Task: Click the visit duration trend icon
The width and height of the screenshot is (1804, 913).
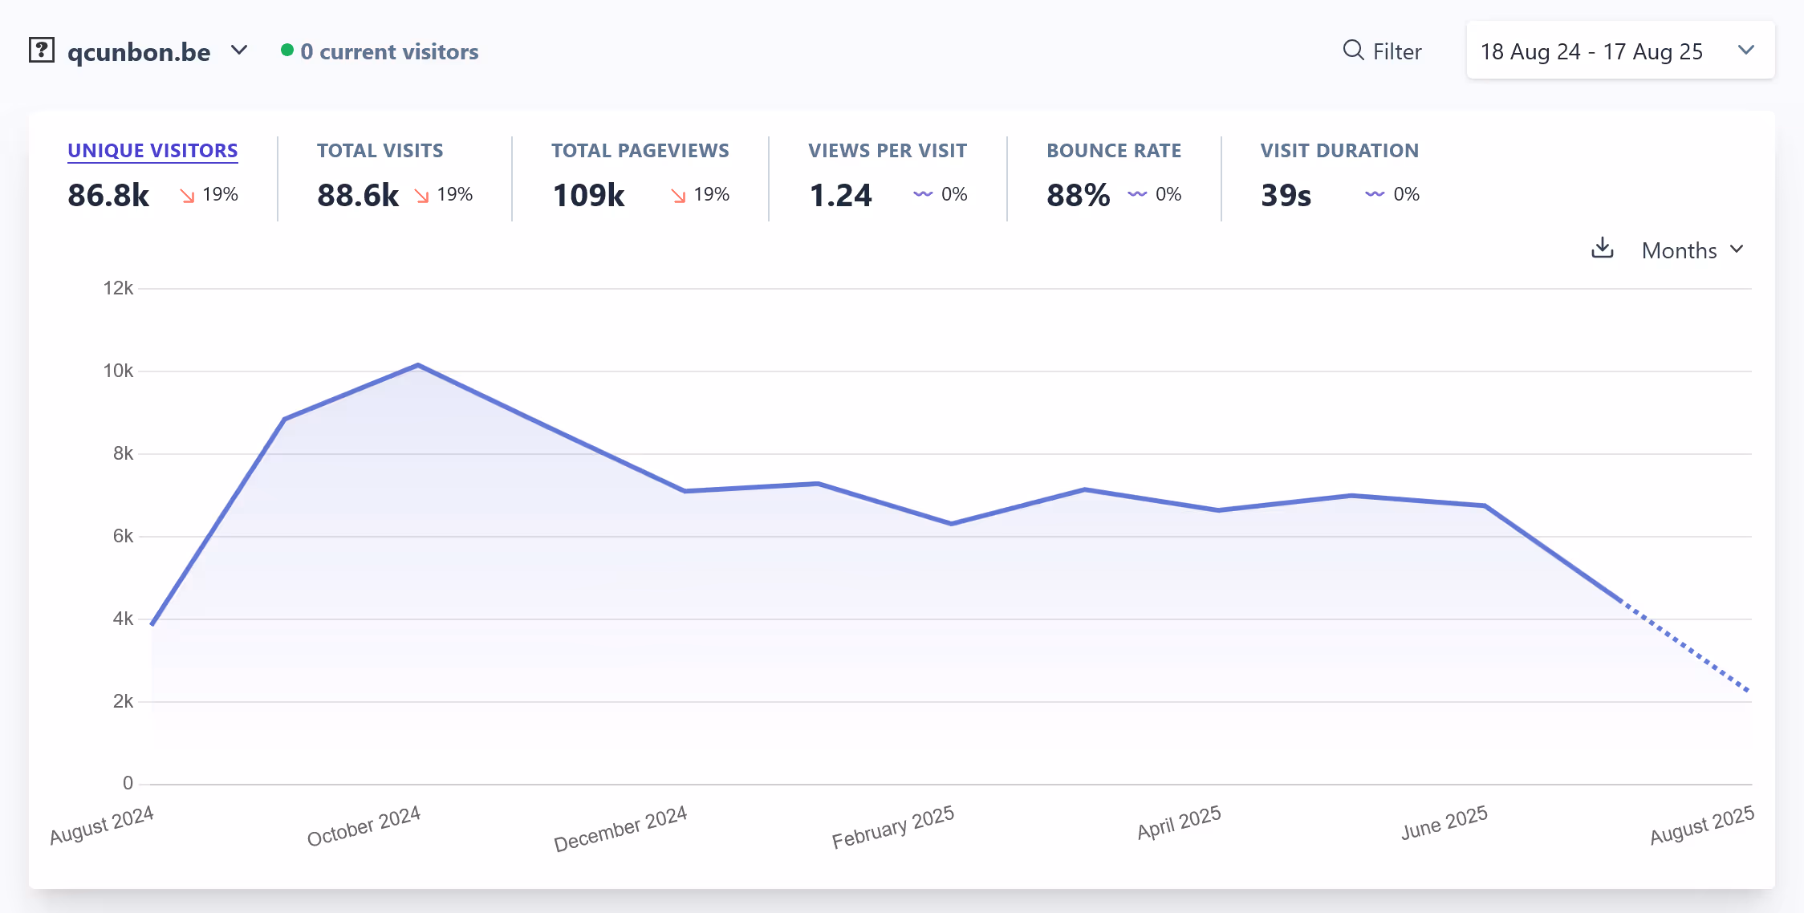Action: pos(1374,194)
